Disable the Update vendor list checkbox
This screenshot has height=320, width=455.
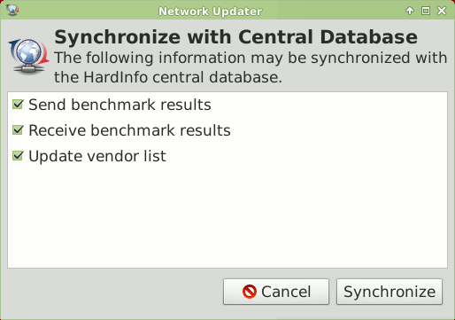point(18,156)
